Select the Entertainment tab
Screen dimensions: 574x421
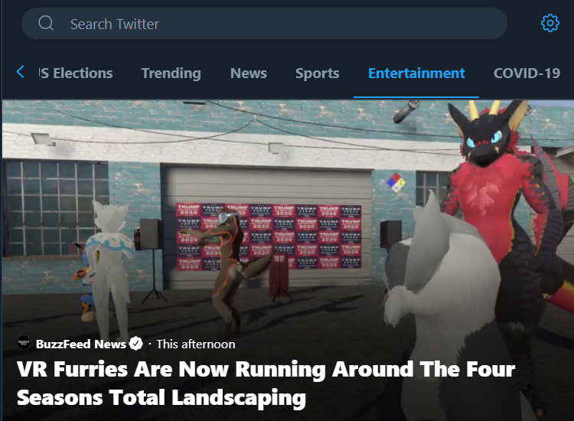tap(416, 73)
